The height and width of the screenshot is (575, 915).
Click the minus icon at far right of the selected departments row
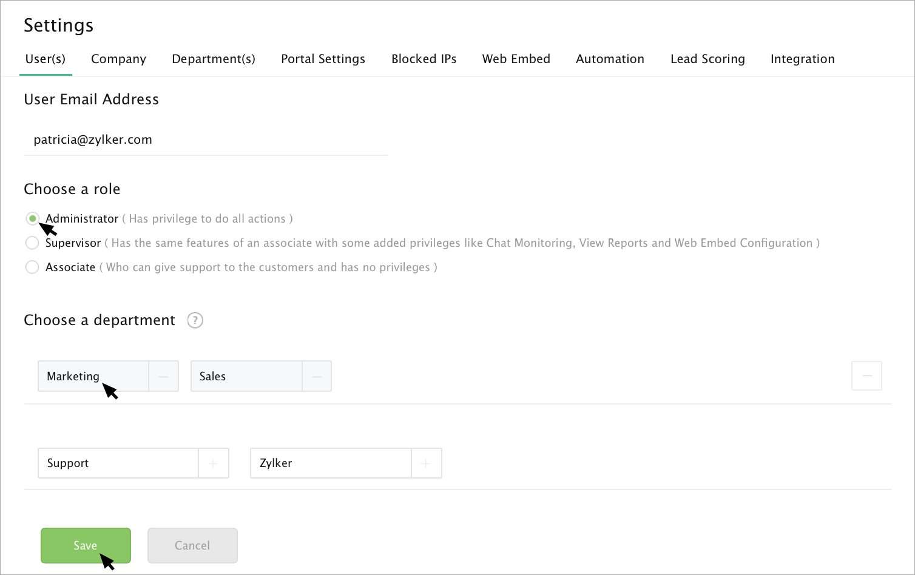pyautogui.click(x=866, y=376)
